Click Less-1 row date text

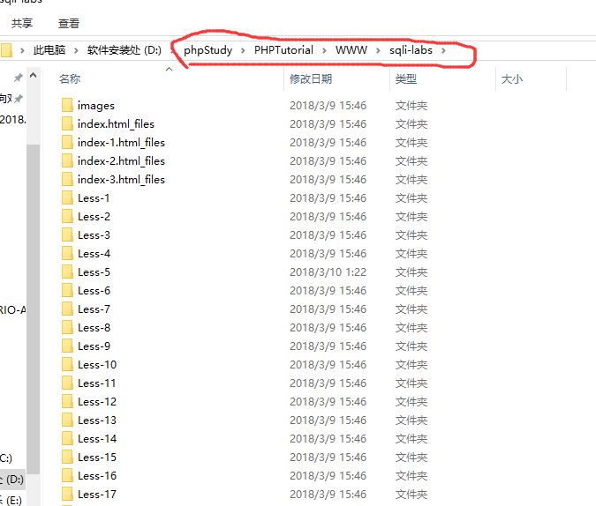click(x=328, y=198)
